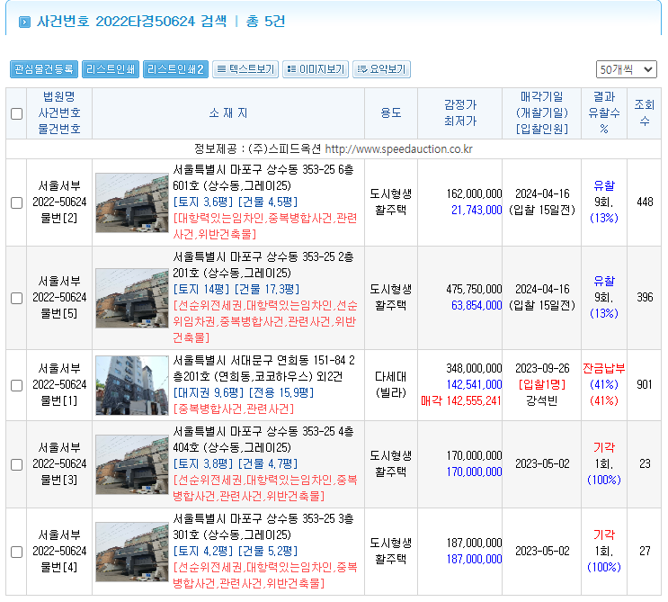The width and height of the screenshot is (668, 602).
Task: Check the 물번[1] 연희동 row checkbox
Action: [16, 385]
